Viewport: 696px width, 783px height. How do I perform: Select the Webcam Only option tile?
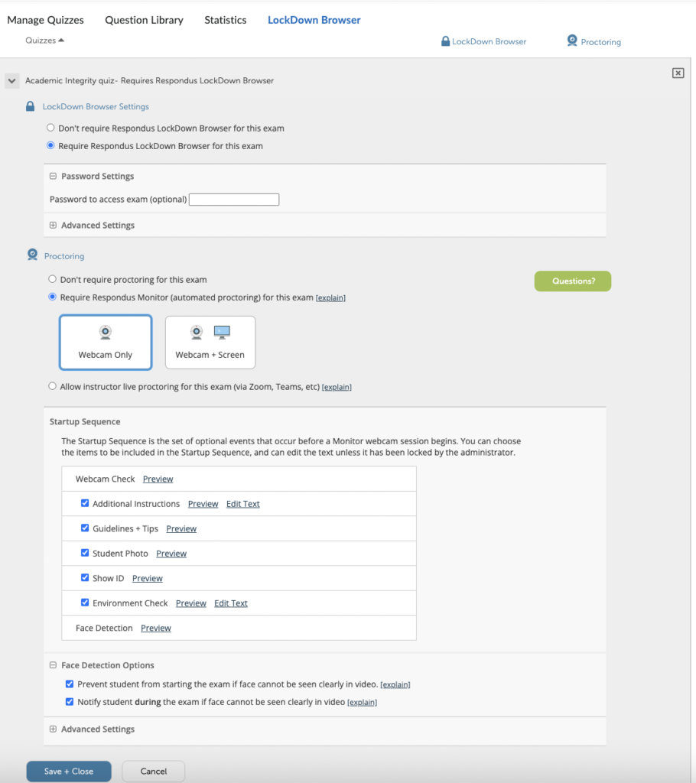point(106,343)
